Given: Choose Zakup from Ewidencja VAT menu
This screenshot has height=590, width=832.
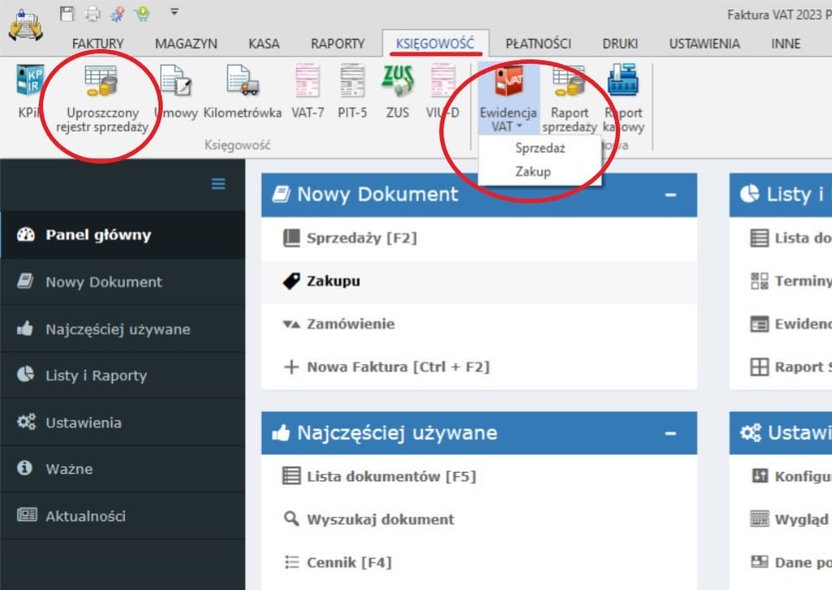Looking at the screenshot, I should [x=532, y=171].
